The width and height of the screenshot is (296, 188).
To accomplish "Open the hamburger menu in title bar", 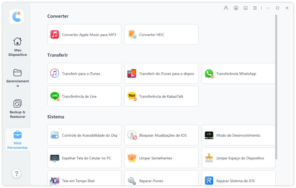I will (x=255, y=8).
